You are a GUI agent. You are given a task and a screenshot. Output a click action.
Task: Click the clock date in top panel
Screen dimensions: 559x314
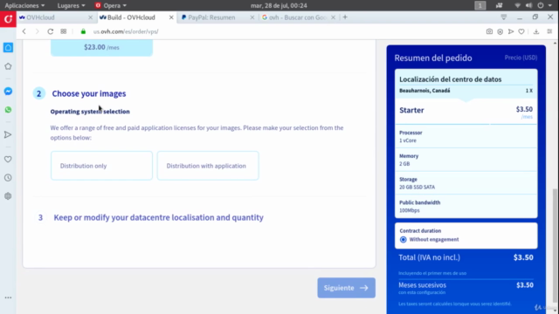pos(279,5)
